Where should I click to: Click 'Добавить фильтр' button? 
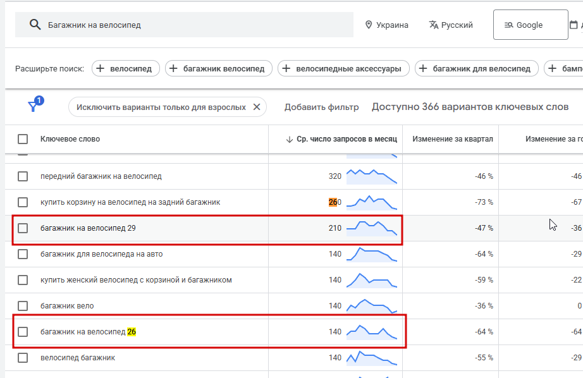pos(321,107)
